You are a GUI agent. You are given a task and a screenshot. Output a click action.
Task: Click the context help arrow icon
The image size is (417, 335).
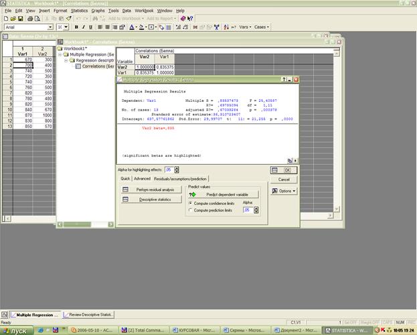pos(190,18)
